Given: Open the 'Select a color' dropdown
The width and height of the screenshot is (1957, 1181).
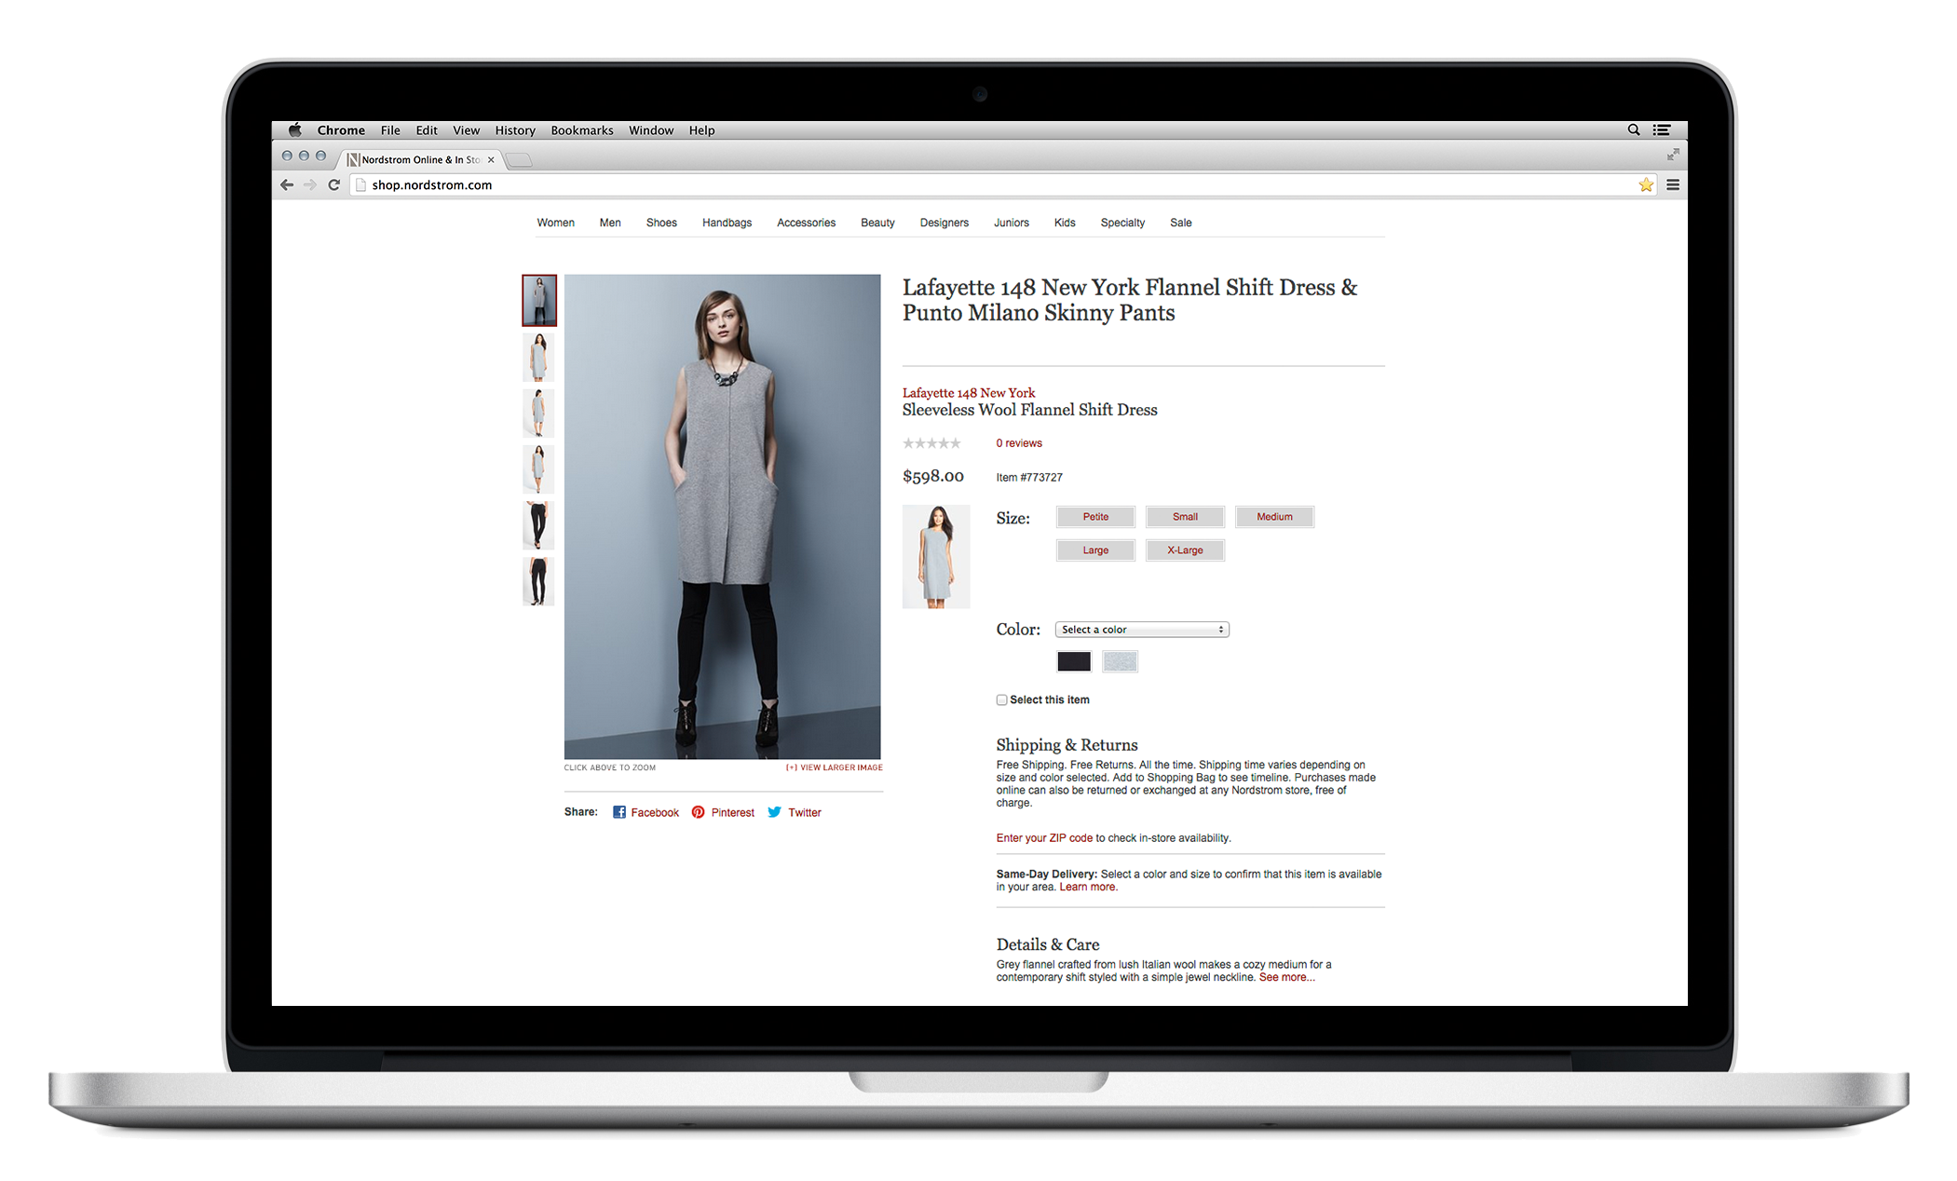Looking at the screenshot, I should point(1142,630).
